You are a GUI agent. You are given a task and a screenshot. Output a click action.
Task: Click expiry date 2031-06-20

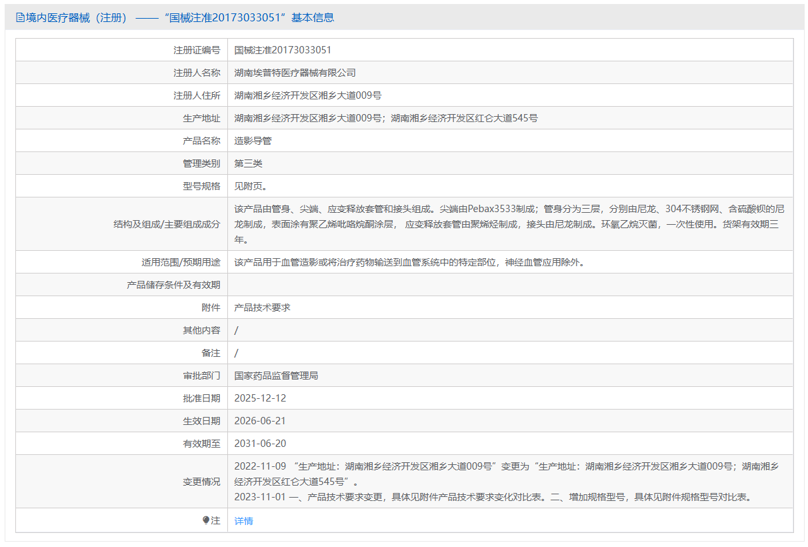pos(261,444)
